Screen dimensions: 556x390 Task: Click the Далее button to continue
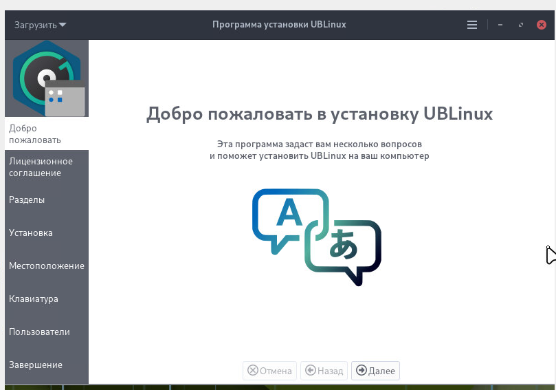tap(375, 371)
